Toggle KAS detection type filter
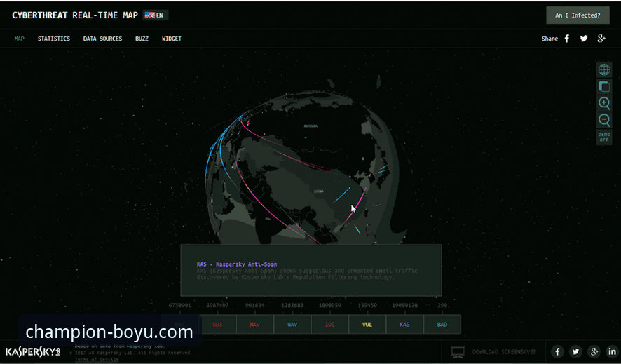This screenshot has width=621, height=364. (404, 324)
